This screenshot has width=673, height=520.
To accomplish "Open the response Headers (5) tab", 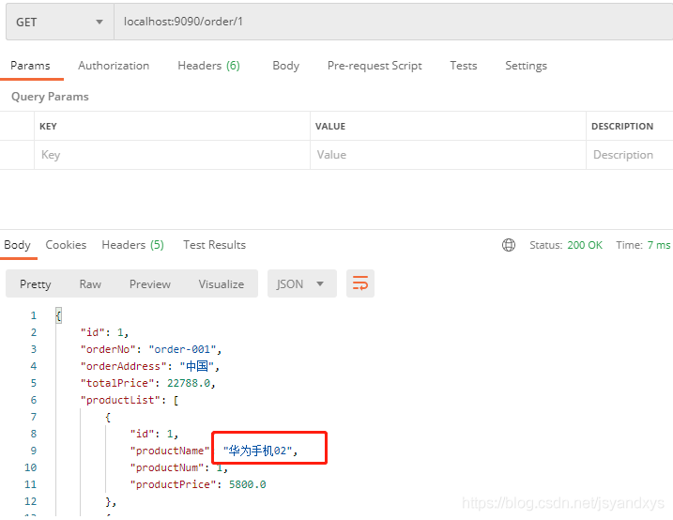I will click(x=132, y=245).
